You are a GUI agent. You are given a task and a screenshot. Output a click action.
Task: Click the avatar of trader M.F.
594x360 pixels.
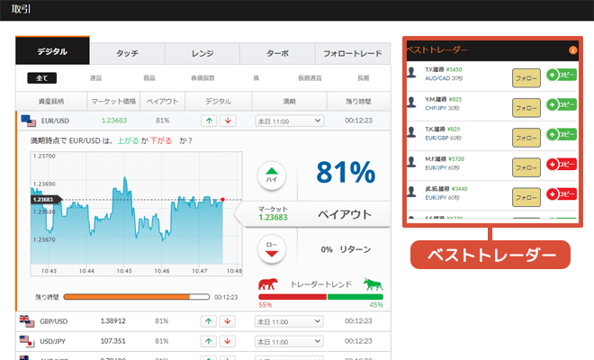(x=411, y=161)
